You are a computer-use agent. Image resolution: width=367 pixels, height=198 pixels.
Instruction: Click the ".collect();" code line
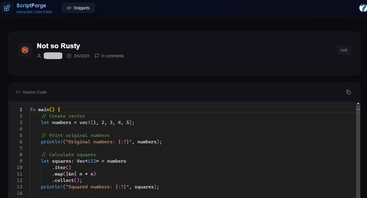(x=67, y=180)
